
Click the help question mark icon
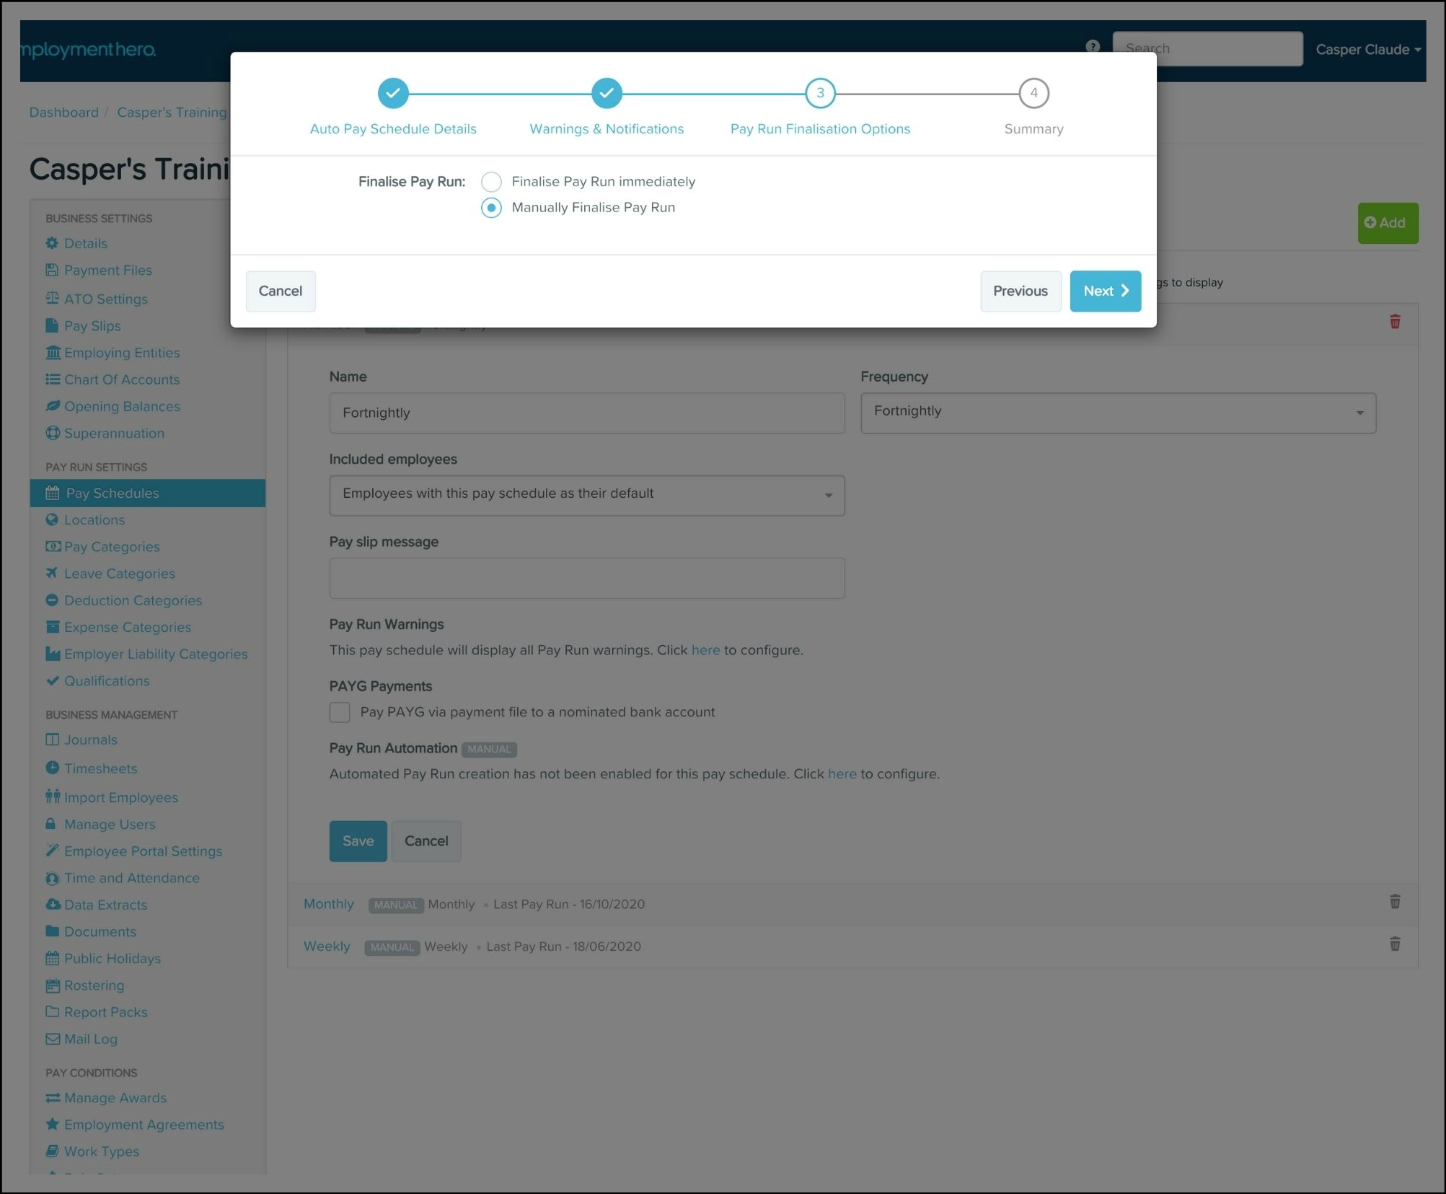pyautogui.click(x=1093, y=46)
